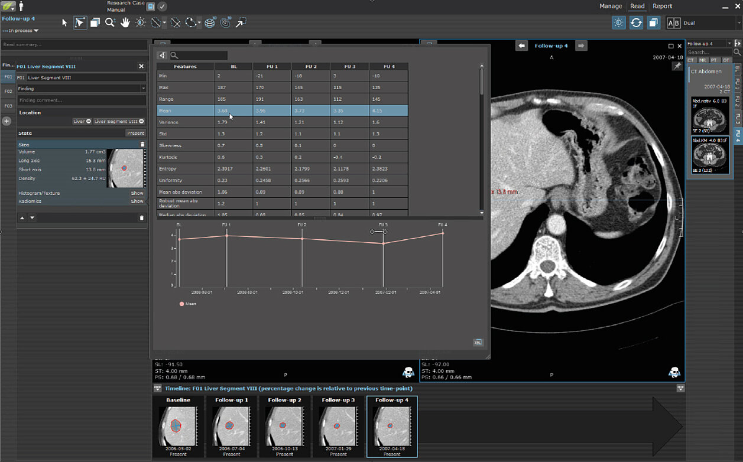The width and height of the screenshot is (743, 462).
Task: Go to previous time-point with left arrow
Action: click(x=521, y=45)
